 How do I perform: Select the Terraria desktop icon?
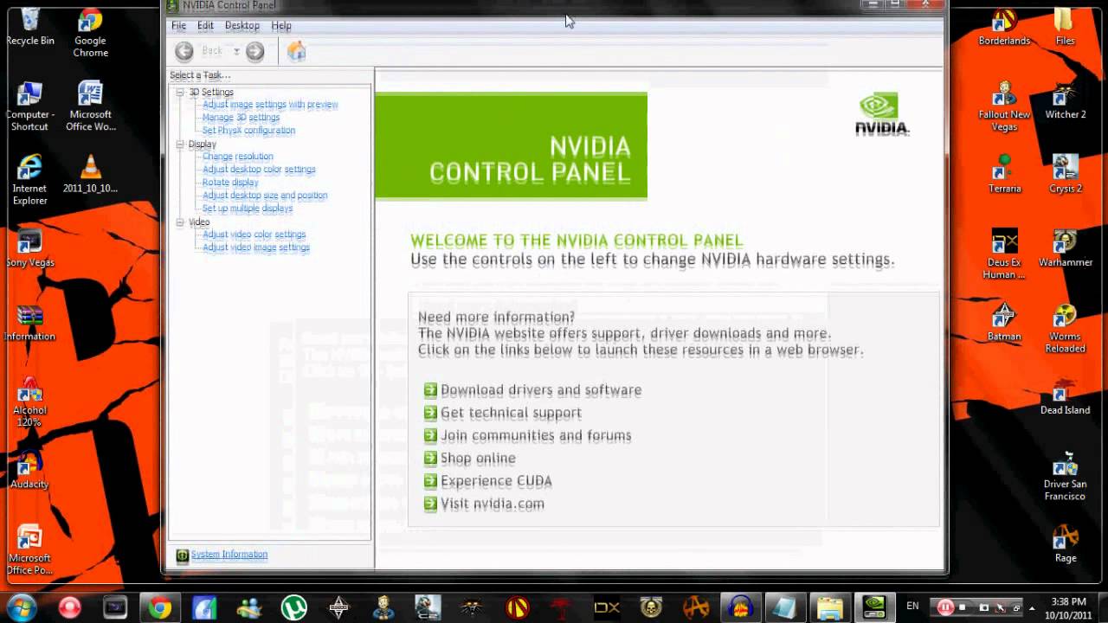[x=1004, y=174]
